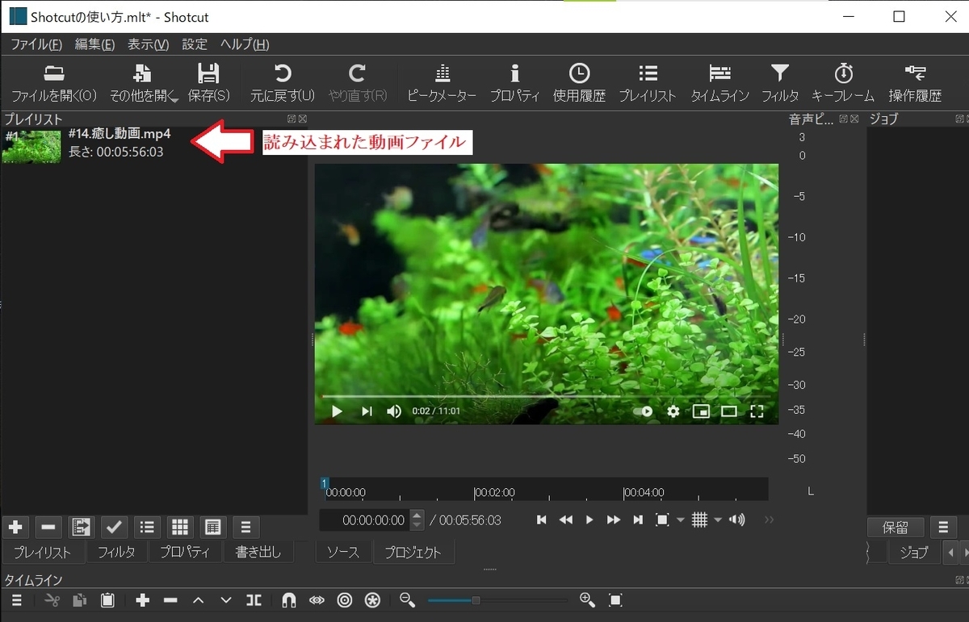Open the 表示 menu
Image resolution: width=969 pixels, height=622 pixels.
(148, 44)
